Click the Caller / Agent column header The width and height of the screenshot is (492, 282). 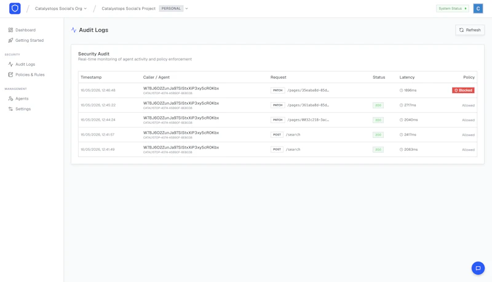coord(156,77)
